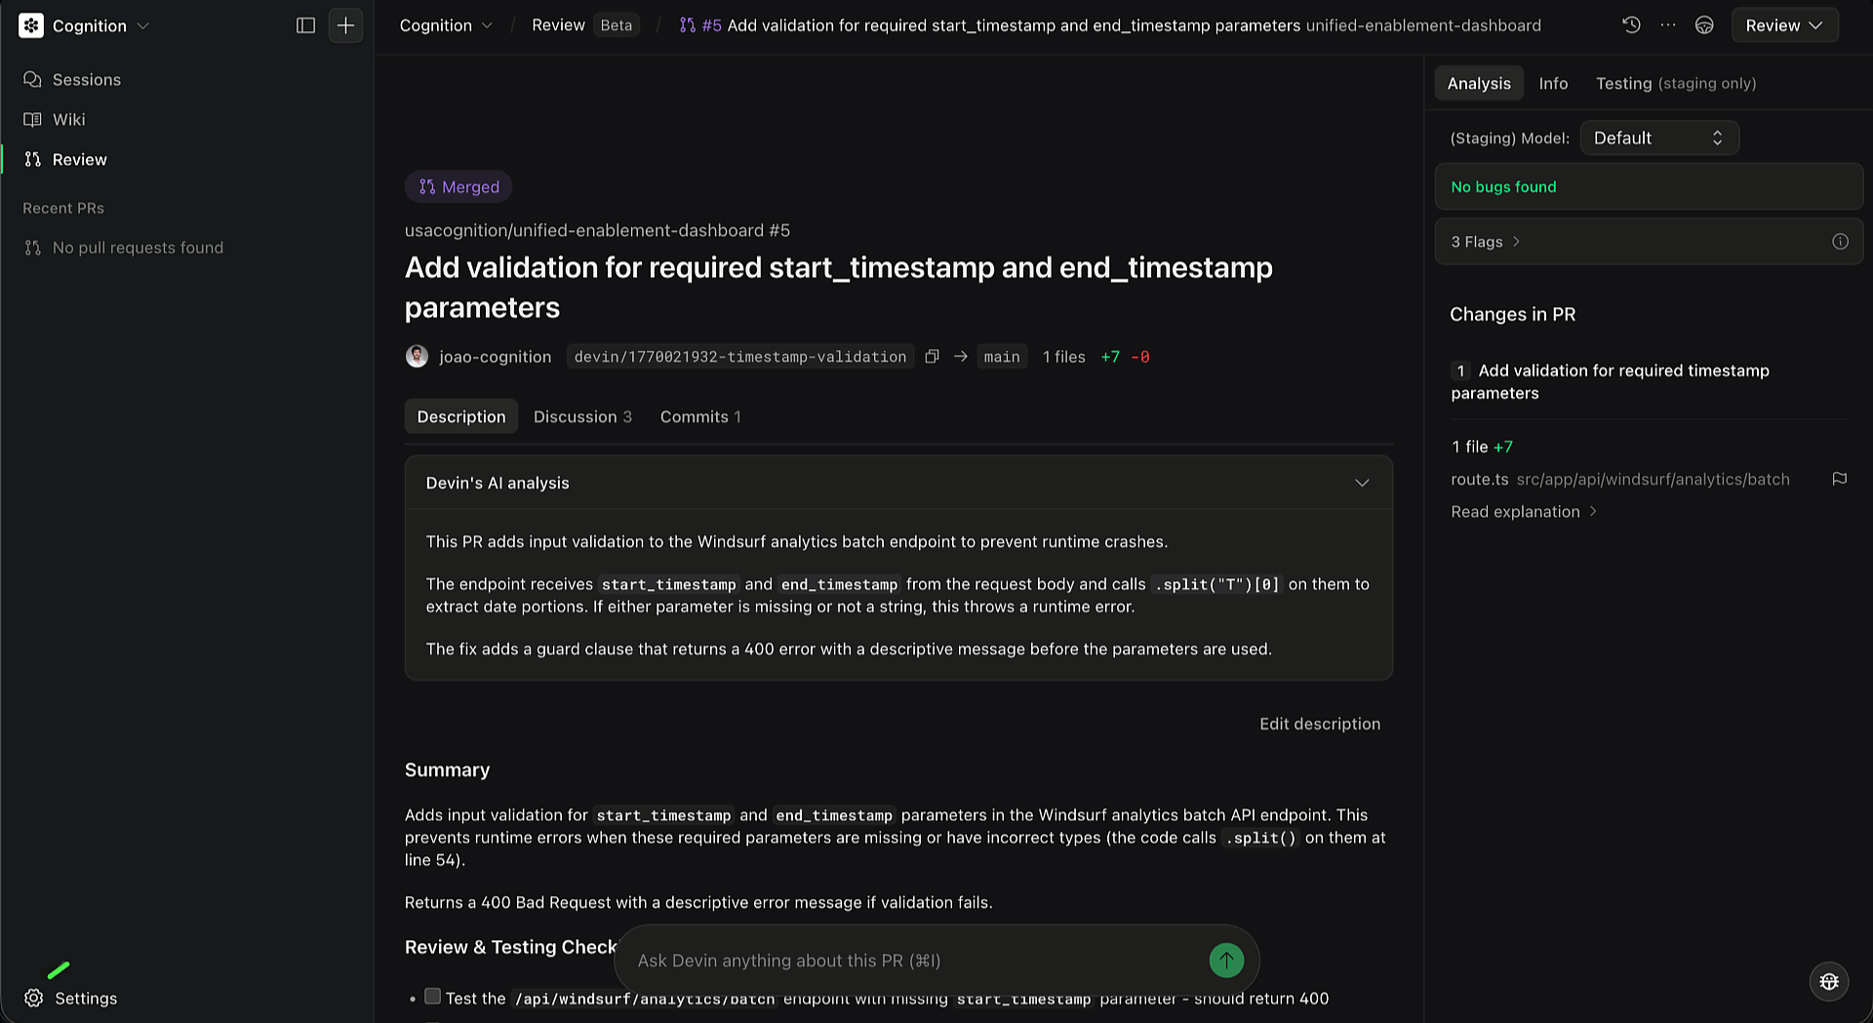The image size is (1873, 1023).
Task: Collapse the Devin's AI analysis section
Action: click(1362, 483)
